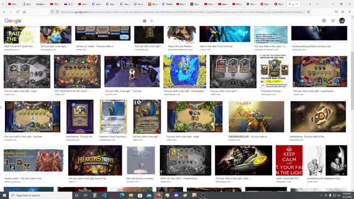Open the Google apps grid
This screenshot has width=354, height=199.
(x=333, y=20)
